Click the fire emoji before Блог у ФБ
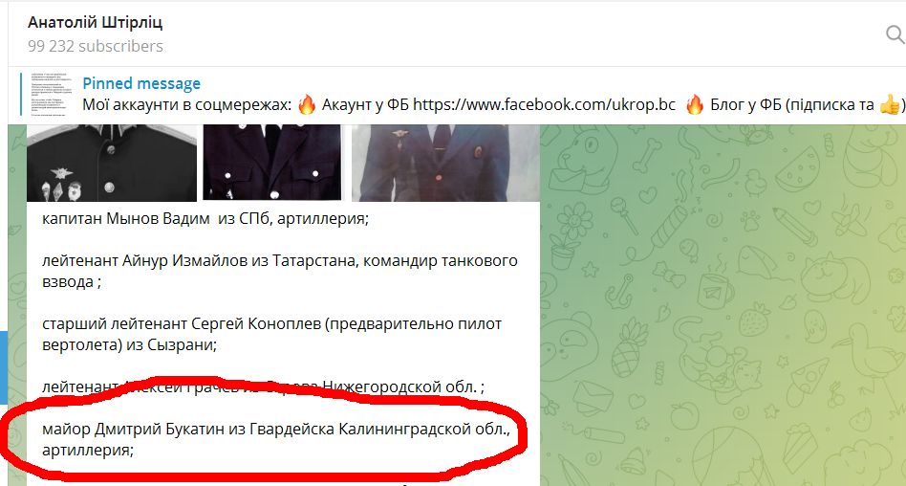 (x=695, y=105)
